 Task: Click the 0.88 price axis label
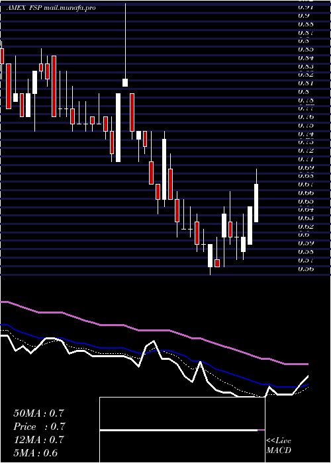click(306, 24)
